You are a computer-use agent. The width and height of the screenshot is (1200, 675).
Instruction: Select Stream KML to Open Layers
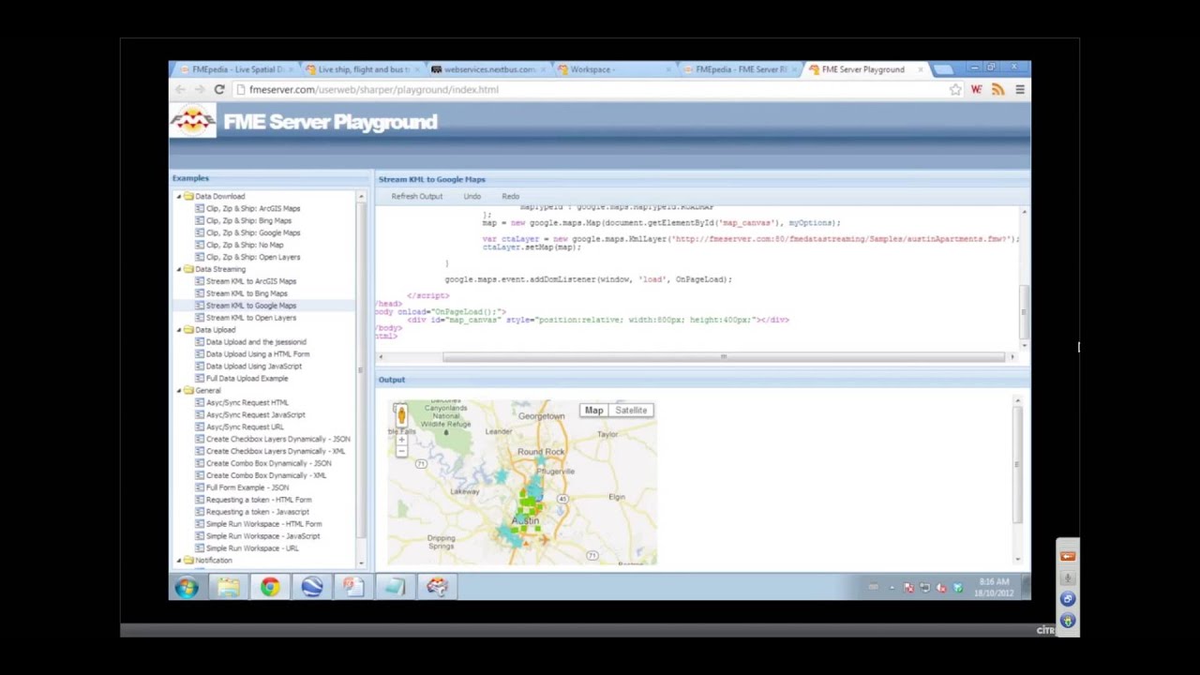coord(251,318)
